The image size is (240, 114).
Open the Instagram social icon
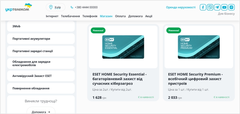(231, 7)
